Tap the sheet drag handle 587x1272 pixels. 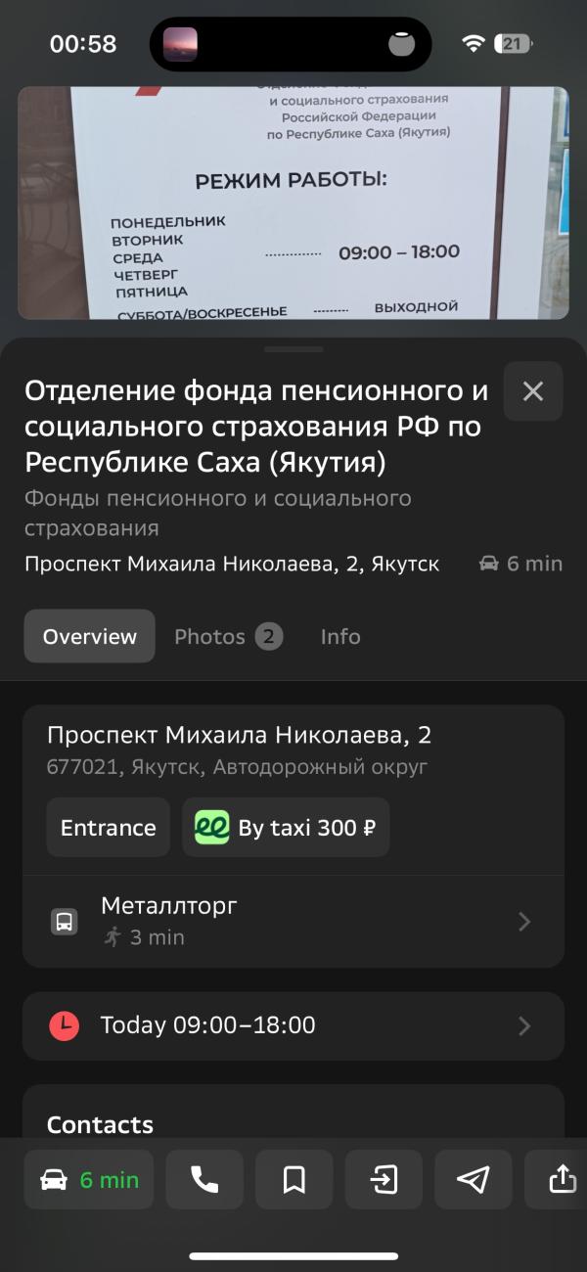(x=293, y=349)
